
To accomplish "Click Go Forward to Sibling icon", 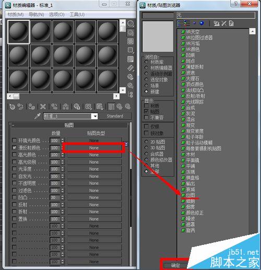I will click(128, 107).
